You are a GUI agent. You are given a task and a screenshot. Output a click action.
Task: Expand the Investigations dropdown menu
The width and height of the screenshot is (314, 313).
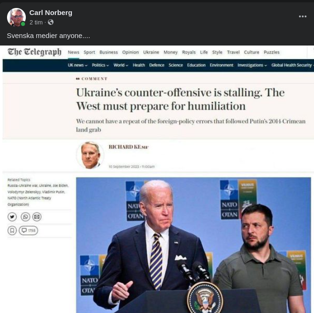coord(252,65)
